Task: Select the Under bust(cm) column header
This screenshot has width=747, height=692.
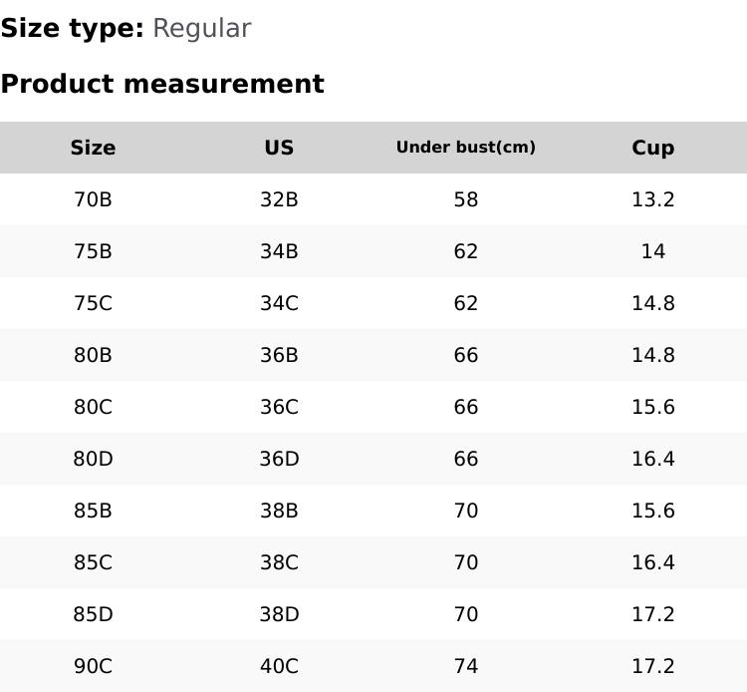Action: pos(465,148)
